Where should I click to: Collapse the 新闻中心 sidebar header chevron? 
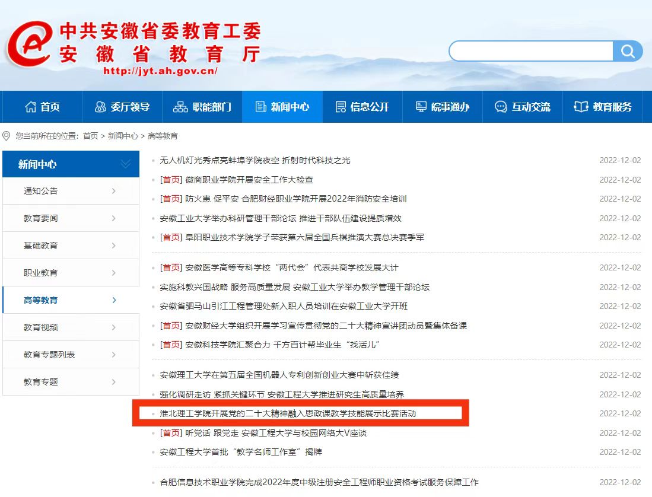[126, 164]
